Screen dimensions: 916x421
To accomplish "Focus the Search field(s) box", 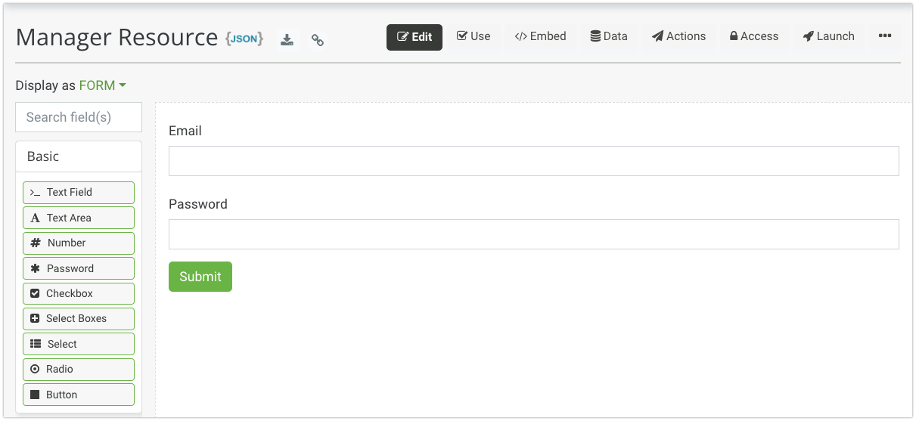I will tap(79, 117).
